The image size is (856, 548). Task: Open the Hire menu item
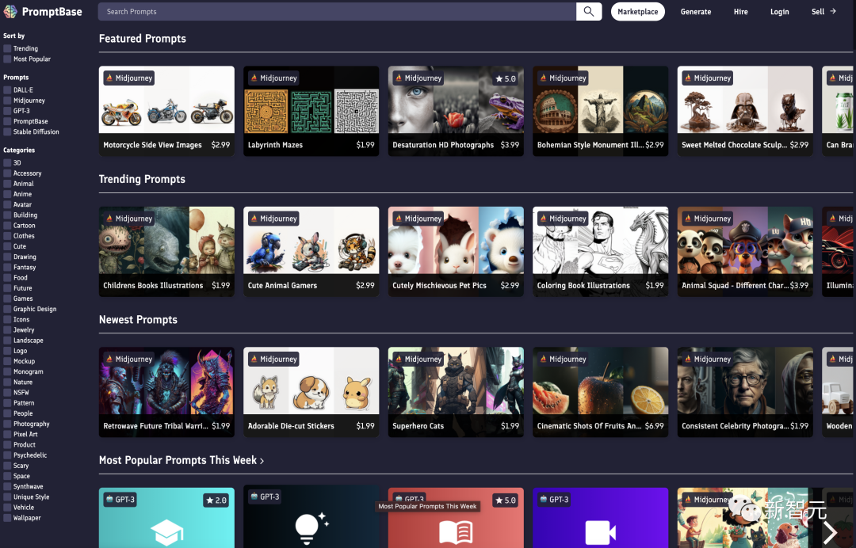click(x=741, y=11)
